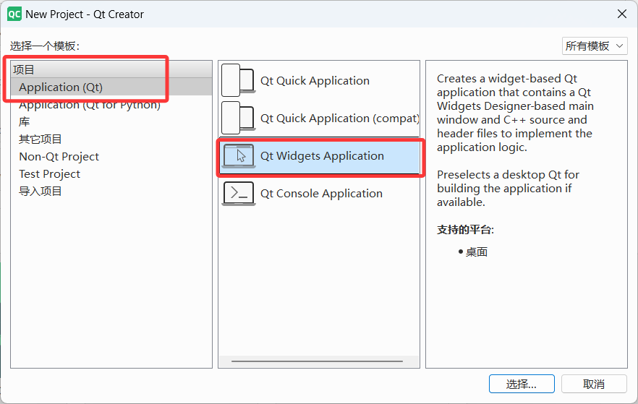Click the 桌面 supported platform entry
Image resolution: width=638 pixels, height=404 pixels.
(x=476, y=252)
